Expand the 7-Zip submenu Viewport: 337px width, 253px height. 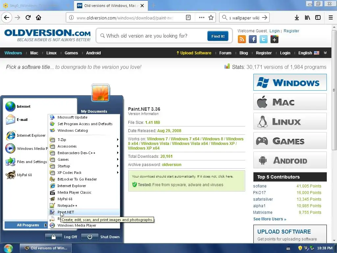pos(84,140)
